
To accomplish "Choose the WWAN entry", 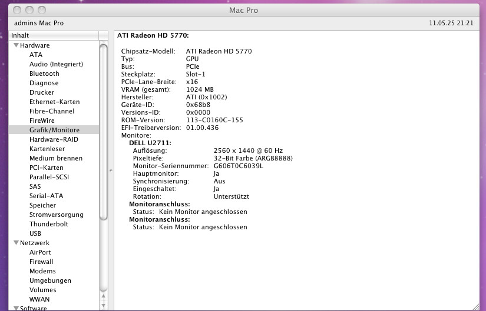I will [x=39, y=299].
